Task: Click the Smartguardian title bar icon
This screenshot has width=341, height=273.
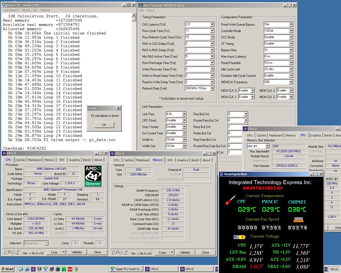Action: (221, 174)
